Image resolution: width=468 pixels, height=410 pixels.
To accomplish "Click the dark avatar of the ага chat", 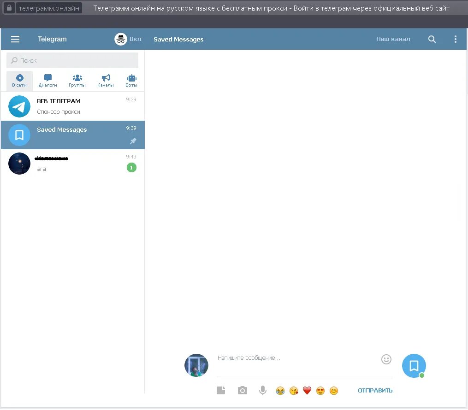I will (x=19, y=164).
